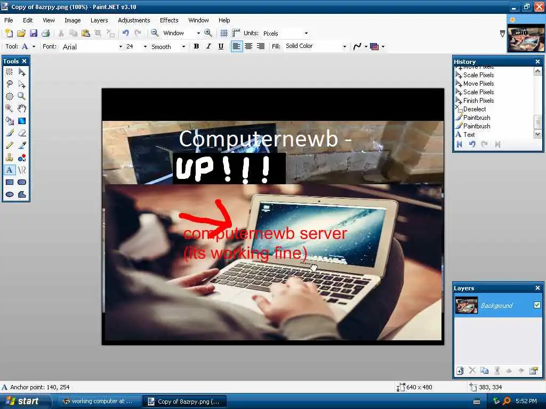
Task: Click the Windows start button
Action: pos(25,401)
